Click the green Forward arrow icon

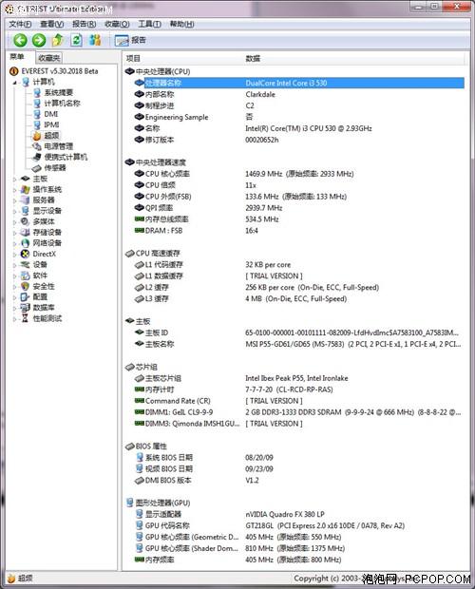(x=39, y=40)
